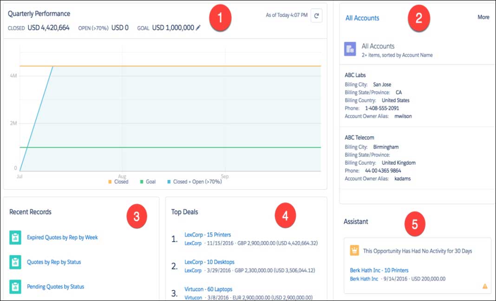The height and width of the screenshot is (301, 496).
Task: Open the Pending Quotes by Status report
Action: coord(55,287)
